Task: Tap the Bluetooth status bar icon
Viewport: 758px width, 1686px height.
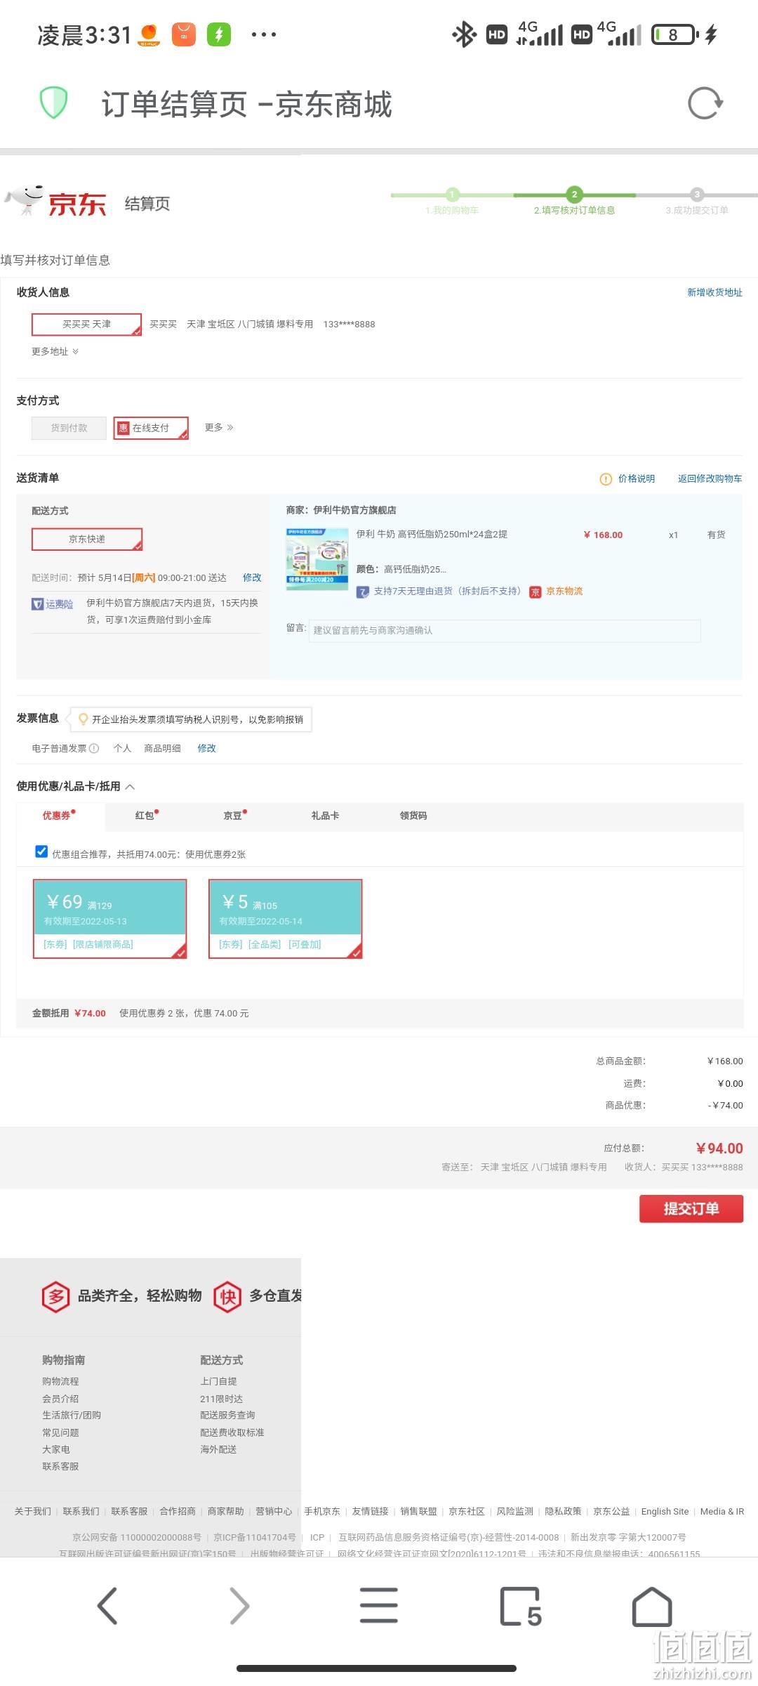Action: [464, 34]
